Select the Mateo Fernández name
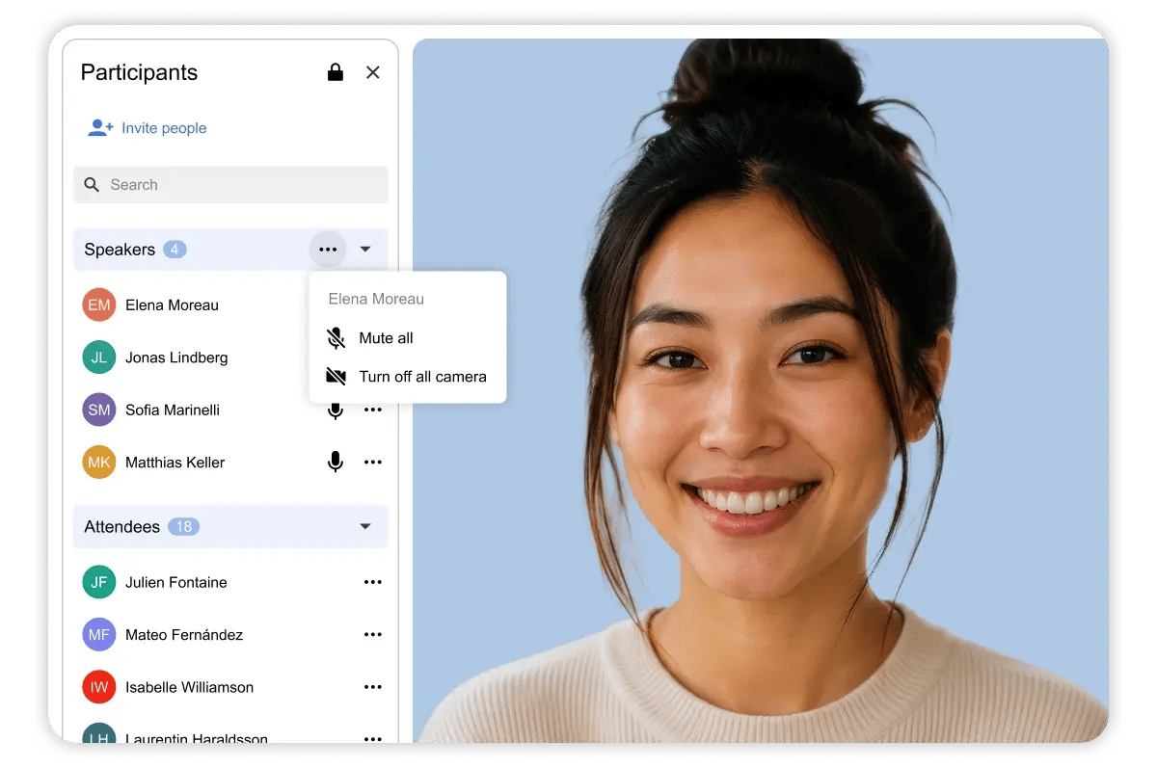The image size is (1157, 768). [184, 635]
